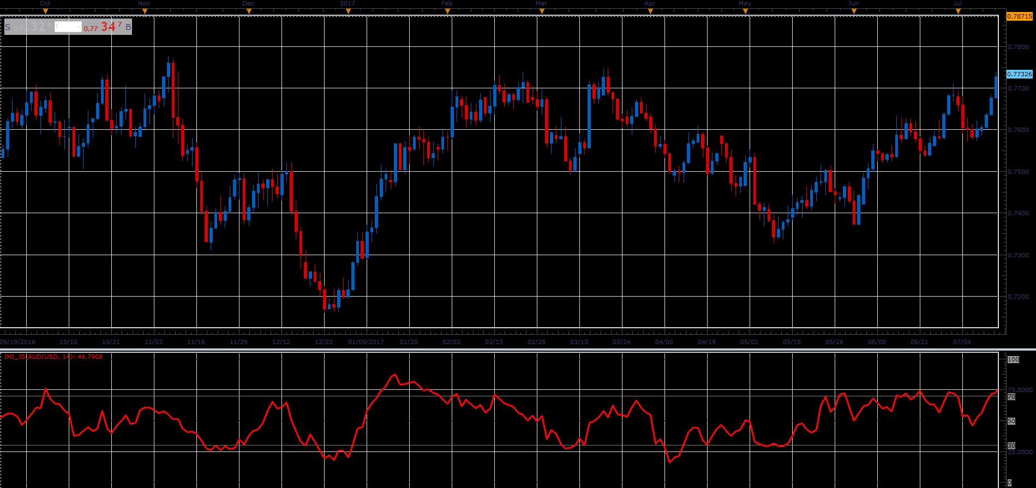This screenshot has width=1036, height=488.
Task: Click the 01/09/2017 date axis label
Action: point(366,342)
